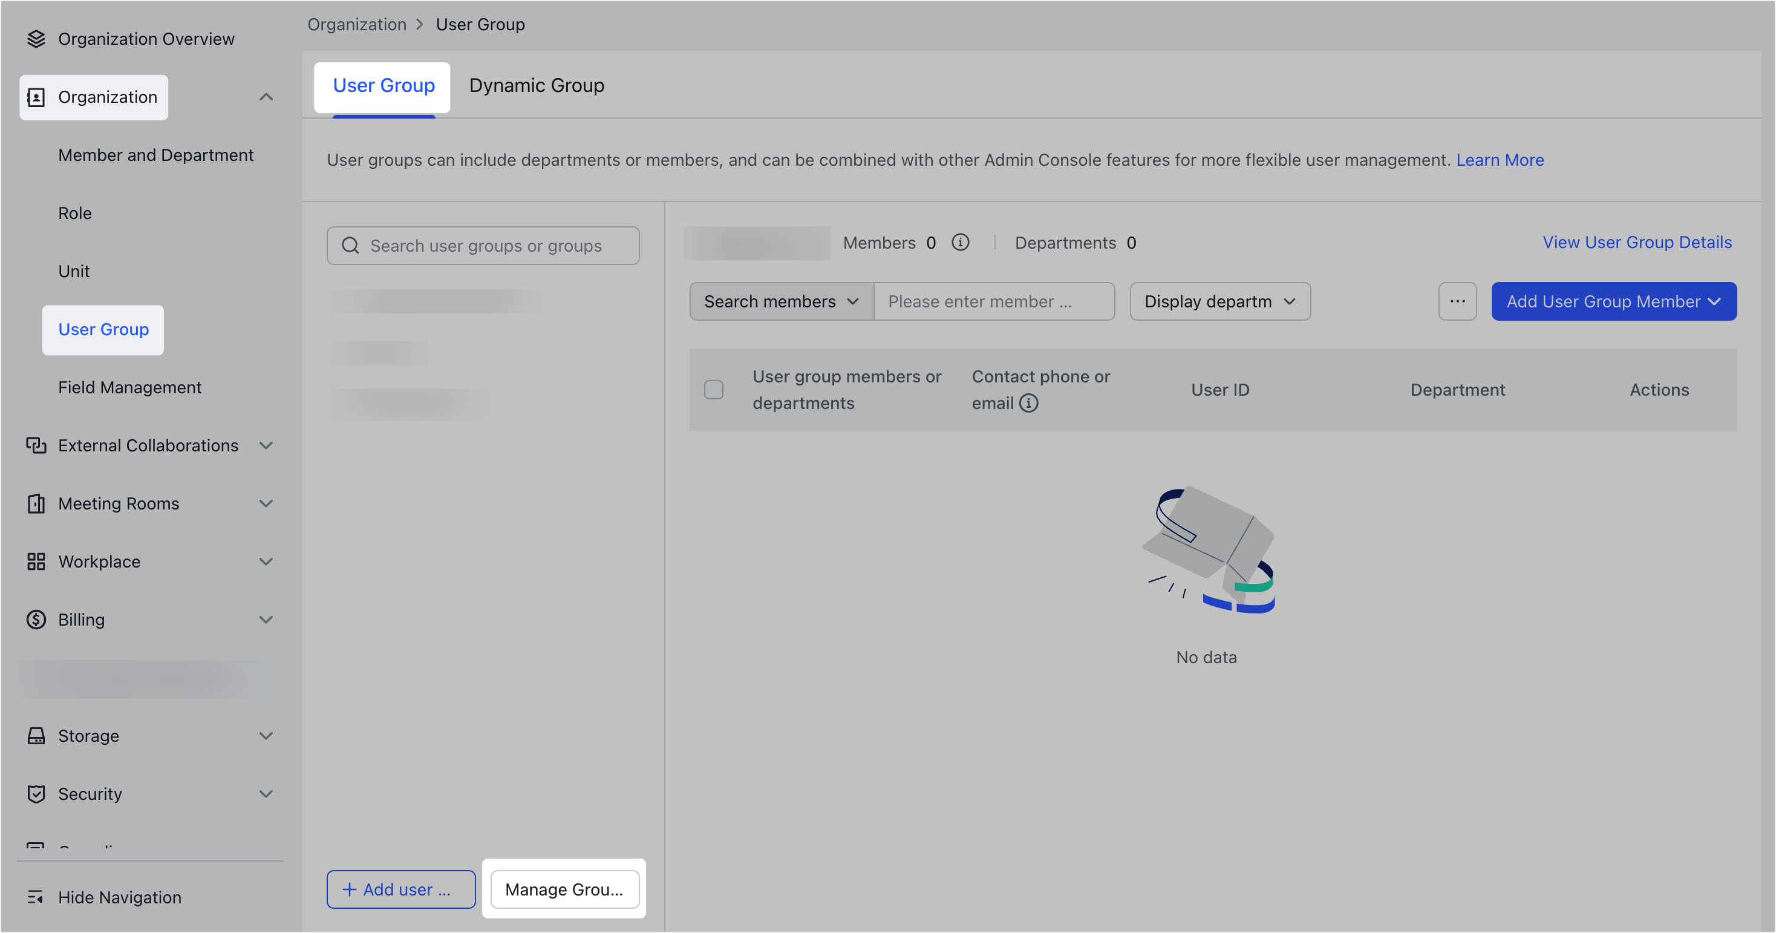The height and width of the screenshot is (933, 1776).
Task: Switch to the Dynamic Group tab
Action: 537,85
